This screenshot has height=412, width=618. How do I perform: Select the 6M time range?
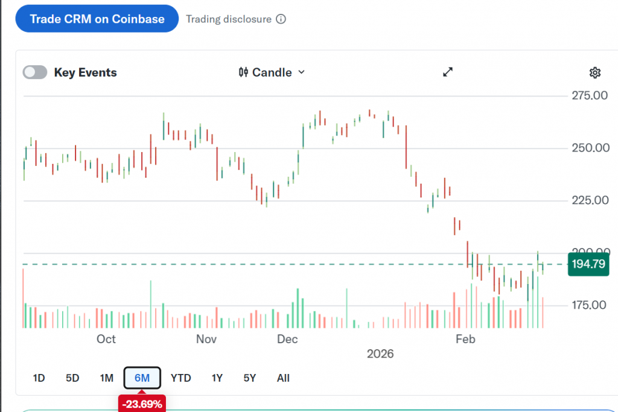[142, 378]
